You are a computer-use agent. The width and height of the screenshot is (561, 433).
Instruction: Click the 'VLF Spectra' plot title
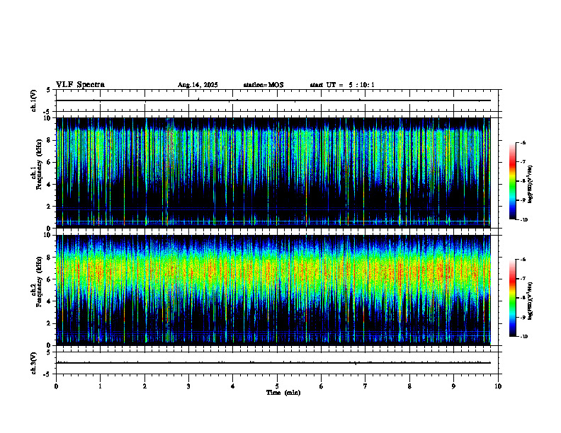click(80, 85)
